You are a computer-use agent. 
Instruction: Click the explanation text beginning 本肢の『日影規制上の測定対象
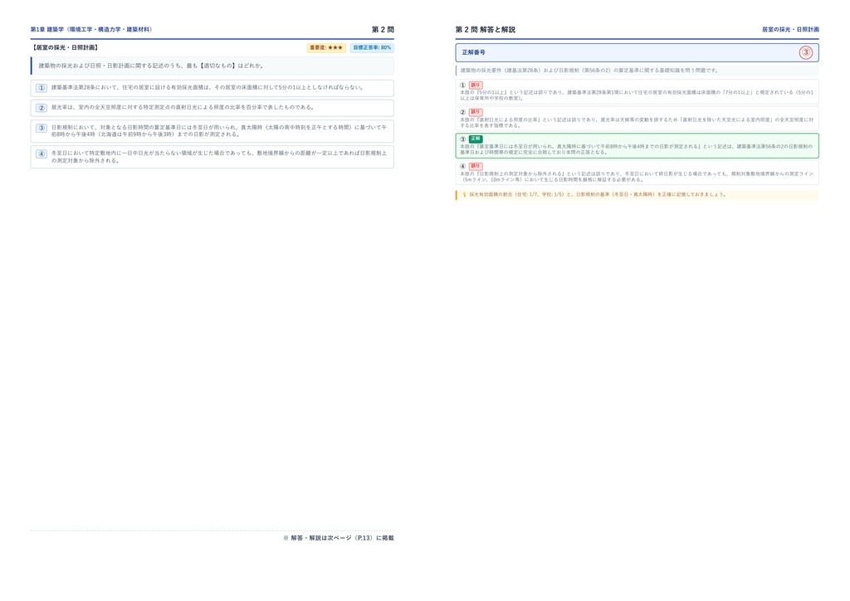click(637, 177)
